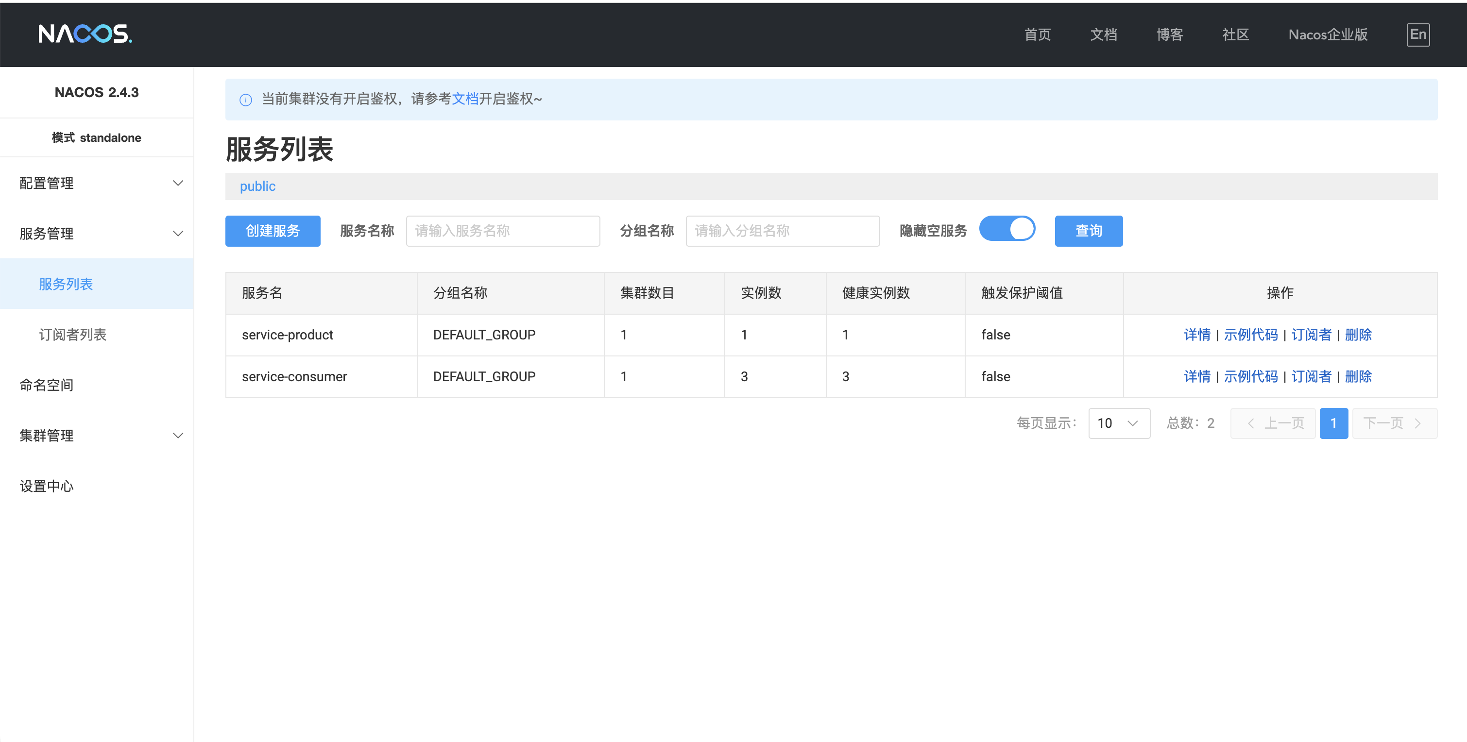The image size is (1467, 742).
Task: Click the NACOS logo
Action: 85,34
